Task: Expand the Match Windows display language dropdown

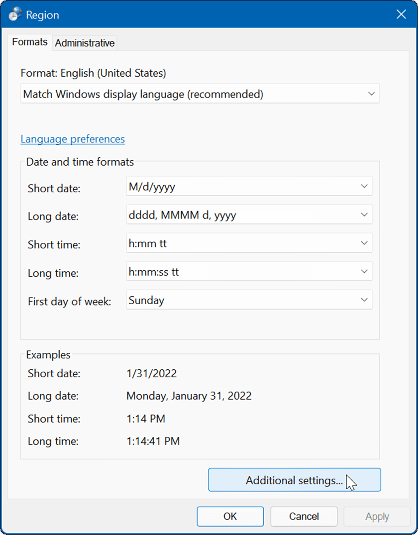Action: pos(200,94)
